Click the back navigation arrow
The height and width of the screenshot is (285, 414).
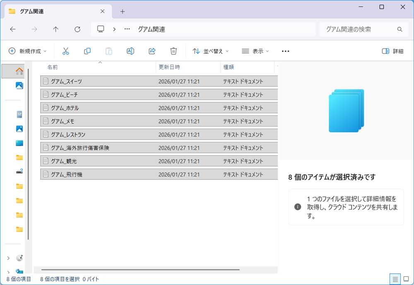click(13, 29)
